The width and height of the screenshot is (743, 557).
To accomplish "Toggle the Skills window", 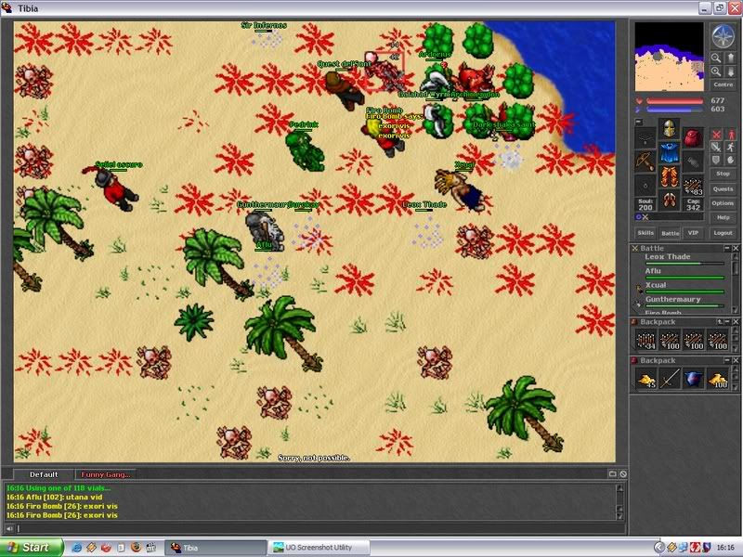I will click(645, 233).
